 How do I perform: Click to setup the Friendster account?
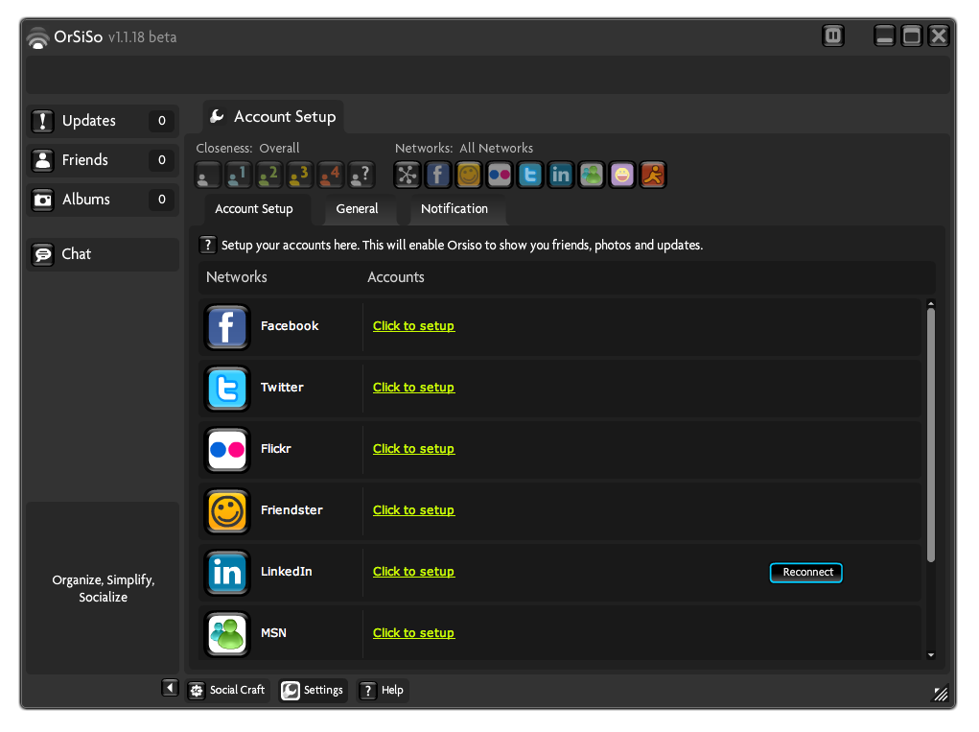[x=413, y=510]
